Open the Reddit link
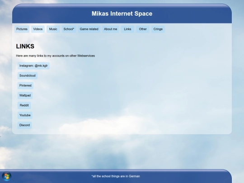 (x=24, y=105)
